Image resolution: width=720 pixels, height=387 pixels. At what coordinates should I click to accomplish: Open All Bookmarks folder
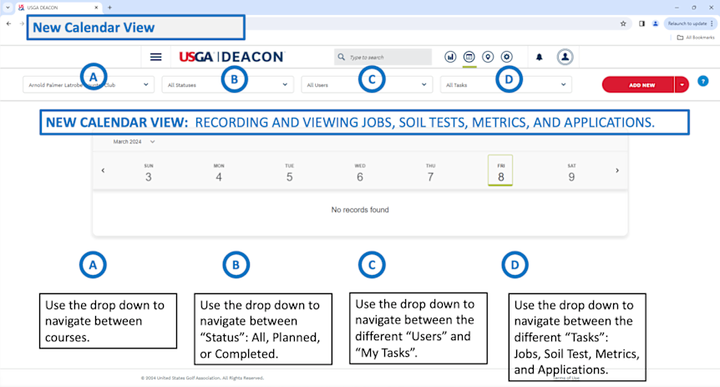click(x=696, y=38)
